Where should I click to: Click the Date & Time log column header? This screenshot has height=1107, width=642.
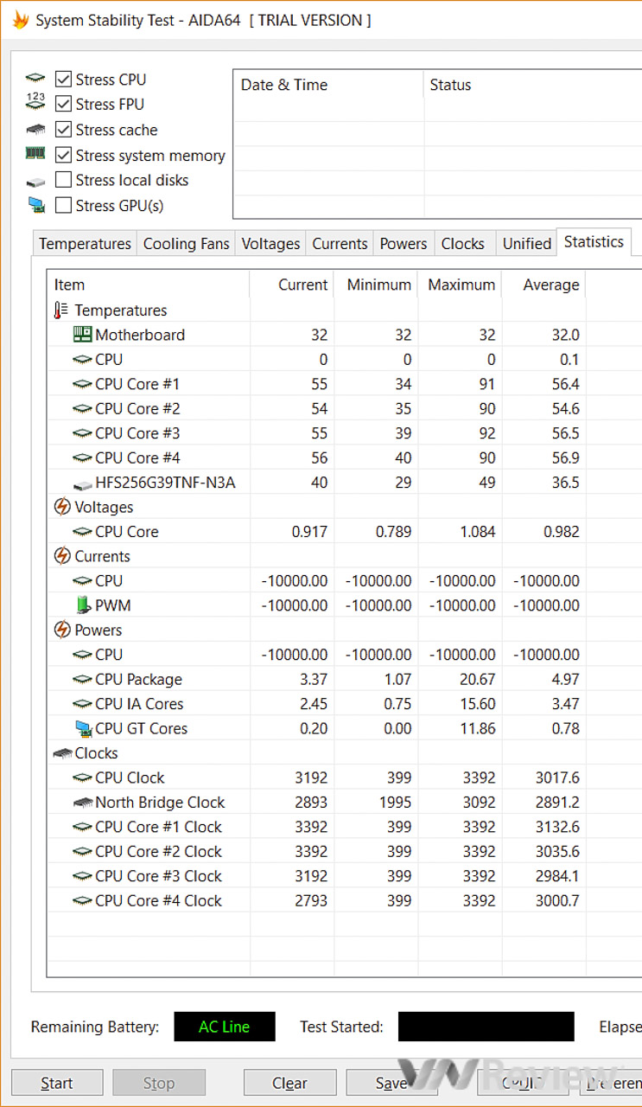pos(328,85)
